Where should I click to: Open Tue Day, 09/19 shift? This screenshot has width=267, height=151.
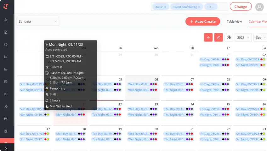(106, 134)
